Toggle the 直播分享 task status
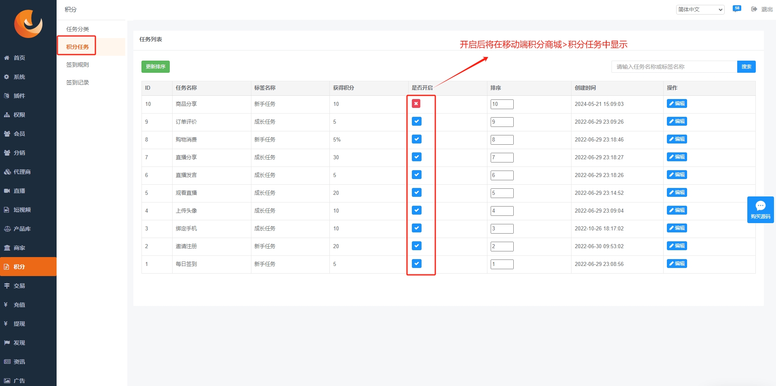Screen dimensions: 776x386 click(417, 157)
